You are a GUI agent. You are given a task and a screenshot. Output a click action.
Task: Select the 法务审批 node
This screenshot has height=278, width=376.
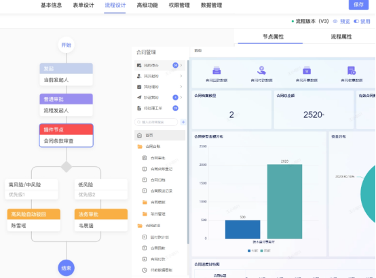tap(101, 220)
